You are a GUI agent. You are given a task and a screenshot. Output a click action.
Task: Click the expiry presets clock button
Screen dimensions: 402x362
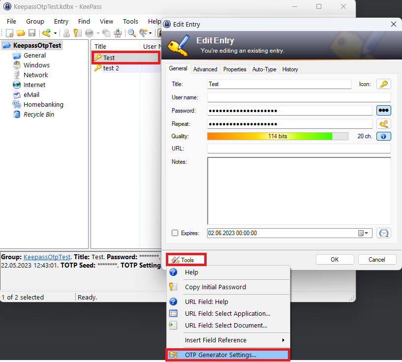(x=383, y=233)
